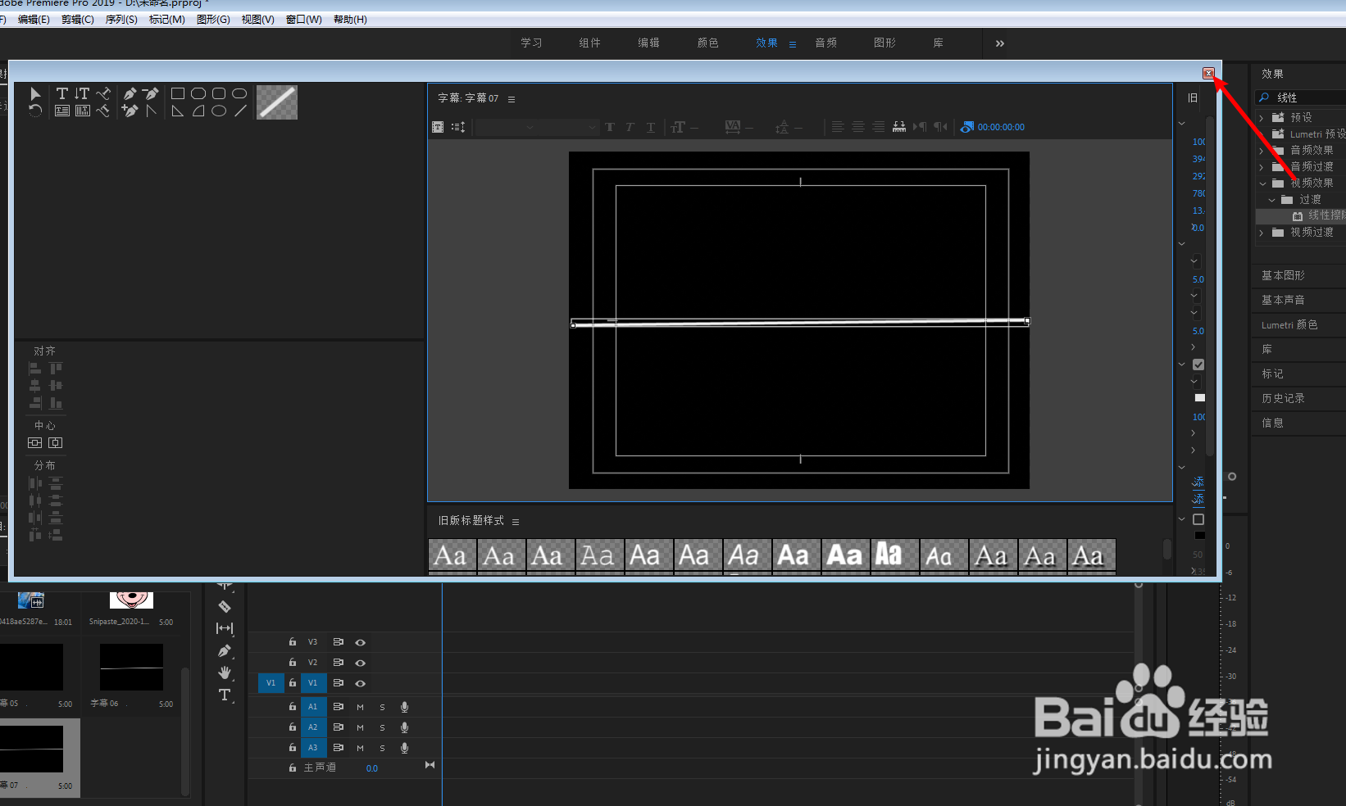The image size is (1346, 806).
Task: Open the 图形(G) menu
Action: (x=213, y=20)
